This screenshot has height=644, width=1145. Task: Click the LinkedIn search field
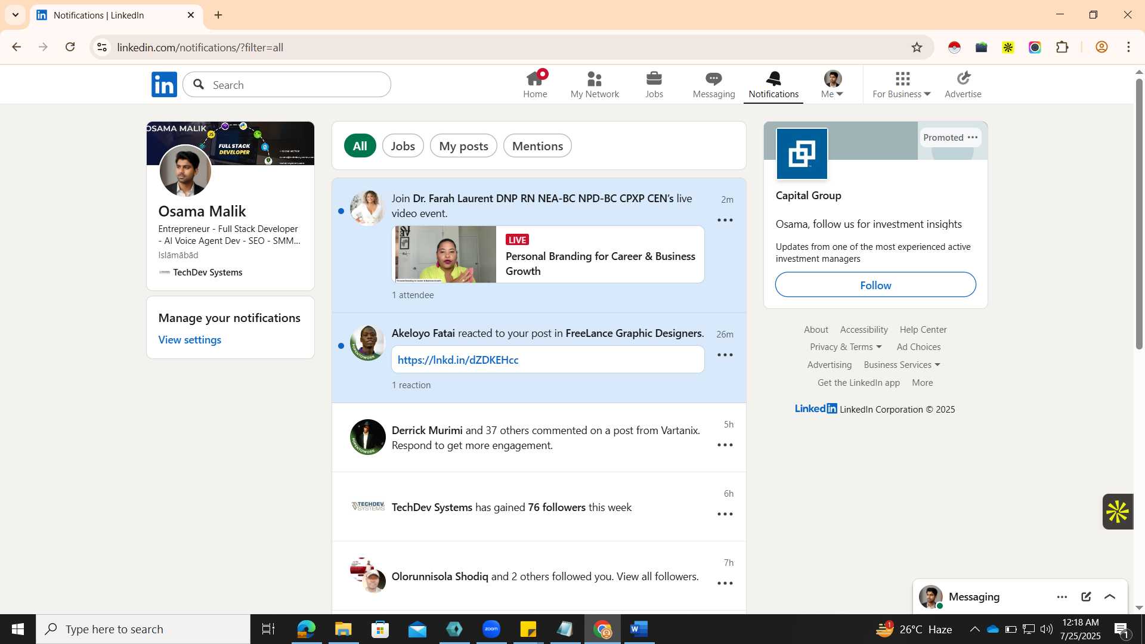pos(287,85)
